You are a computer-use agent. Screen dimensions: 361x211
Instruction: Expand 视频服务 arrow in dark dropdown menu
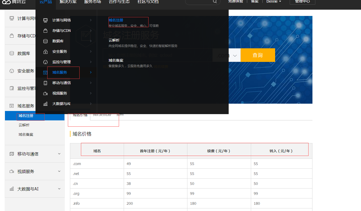point(91,93)
